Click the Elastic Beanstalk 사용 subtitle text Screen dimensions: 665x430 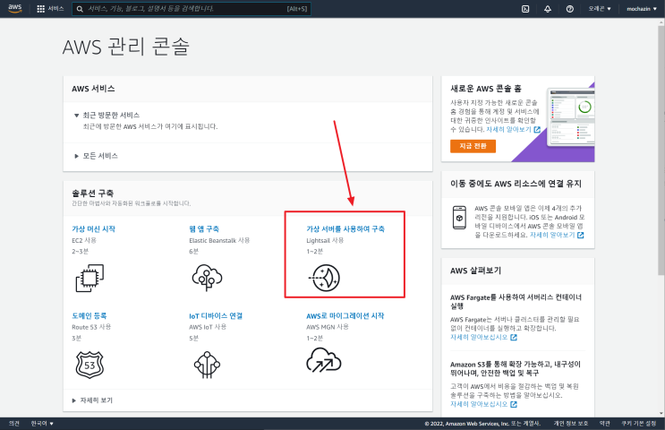pos(219,240)
